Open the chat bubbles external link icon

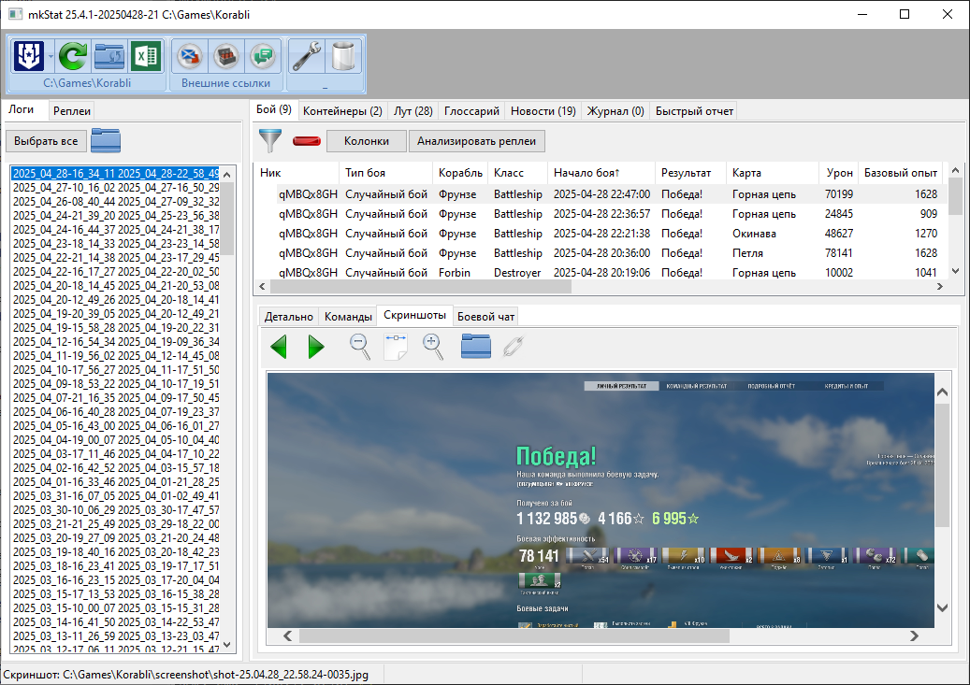(263, 56)
